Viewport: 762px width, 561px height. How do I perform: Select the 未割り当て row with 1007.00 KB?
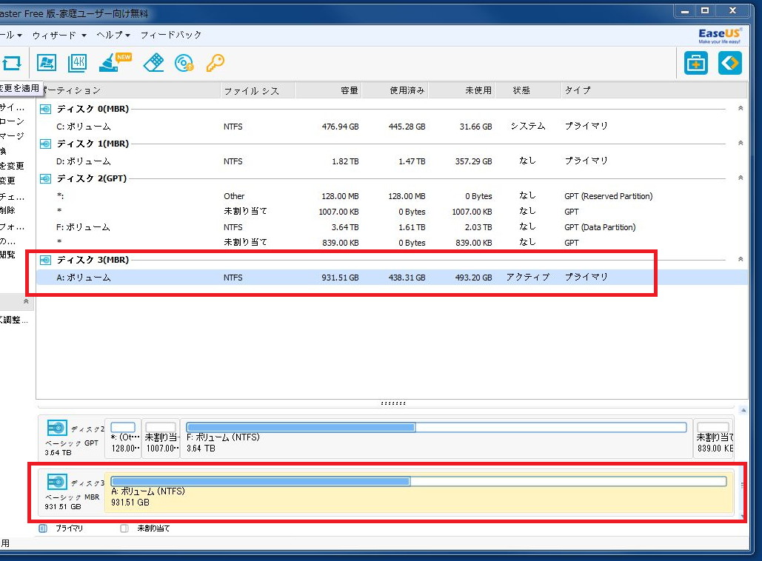pos(392,212)
